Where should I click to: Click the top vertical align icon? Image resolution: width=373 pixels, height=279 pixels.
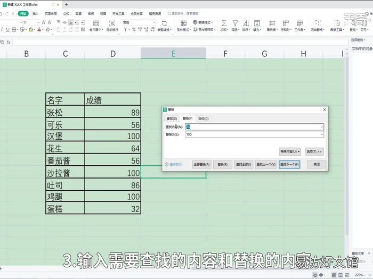click(59, 22)
